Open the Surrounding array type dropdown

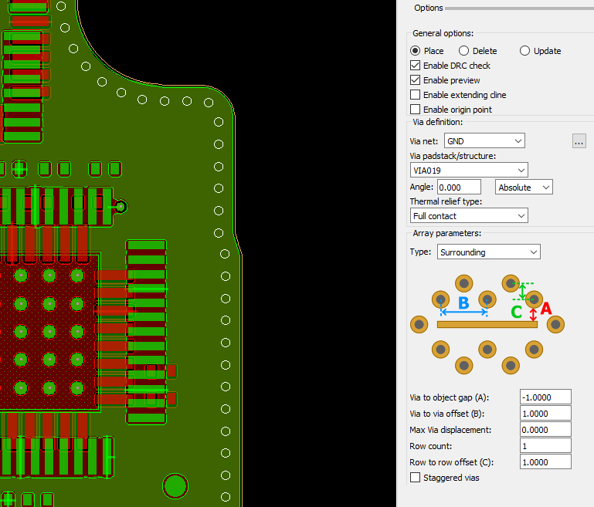coord(489,252)
